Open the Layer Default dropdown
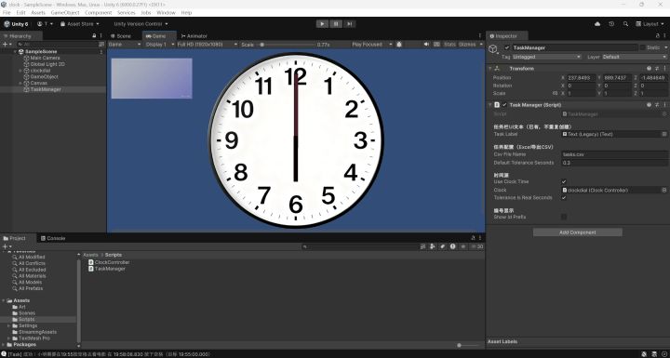Image resolution: width=670 pixels, height=358 pixels. coord(635,57)
